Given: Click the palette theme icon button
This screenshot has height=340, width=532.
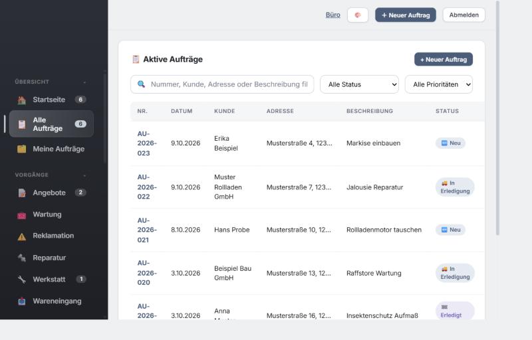Looking at the screenshot, I should 358,15.
